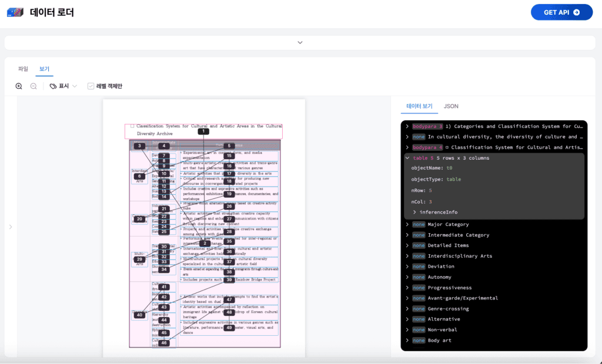This screenshot has height=364, width=602.
Task: Expand the bodypara 3 row
Action: pos(407,126)
